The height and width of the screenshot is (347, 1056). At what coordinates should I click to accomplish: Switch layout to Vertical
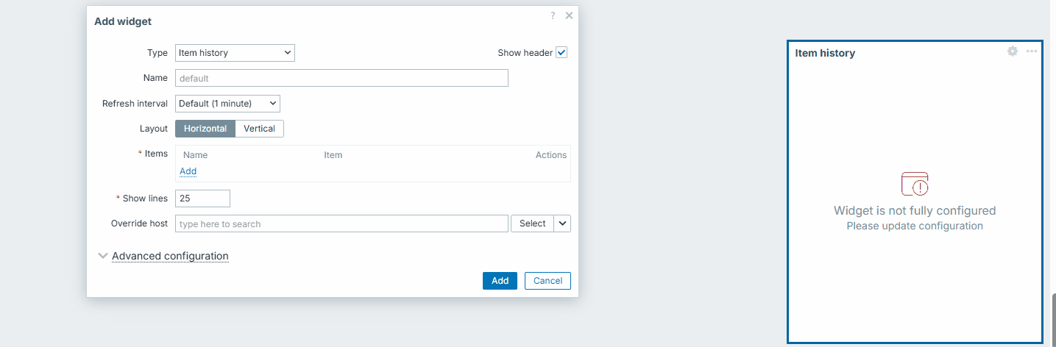259,129
